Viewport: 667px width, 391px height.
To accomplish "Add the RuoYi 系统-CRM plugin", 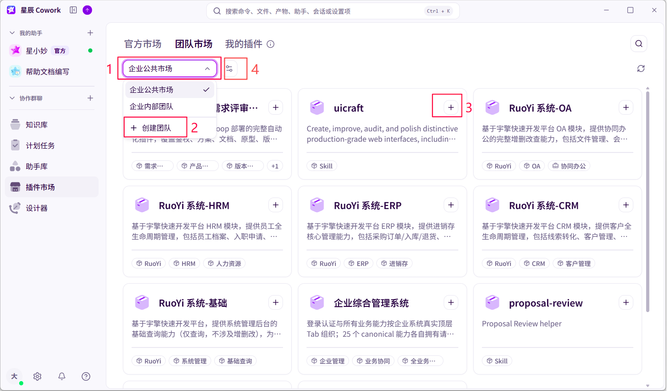I will click(x=626, y=205).
